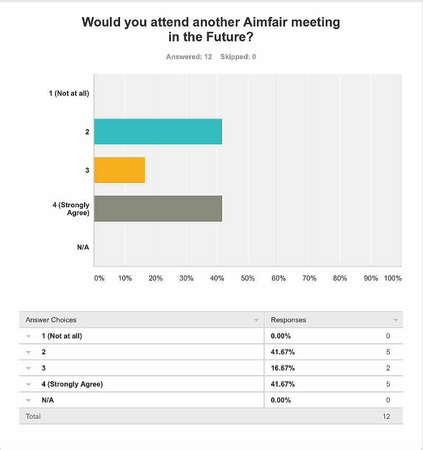The width and height of the screenshot is (423, 450).
Task: Open the Responses column sort arrow
Action: click(x=395, y=320)
